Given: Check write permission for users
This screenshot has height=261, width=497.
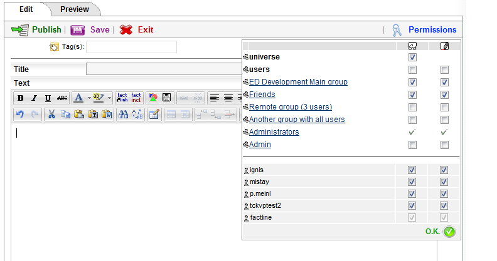Looking at the screenshot, I should pos(444,69).
